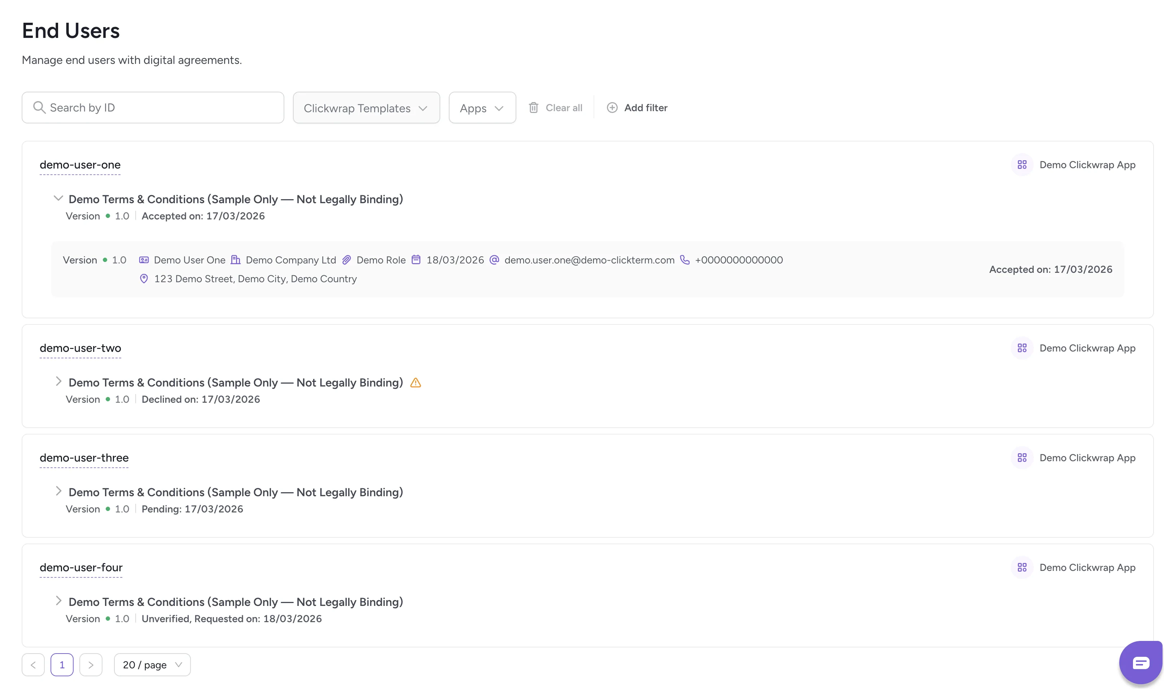Click Clear all to remove filters
The width and height of the screenshot is (1164, 690).
pos(563,108)
